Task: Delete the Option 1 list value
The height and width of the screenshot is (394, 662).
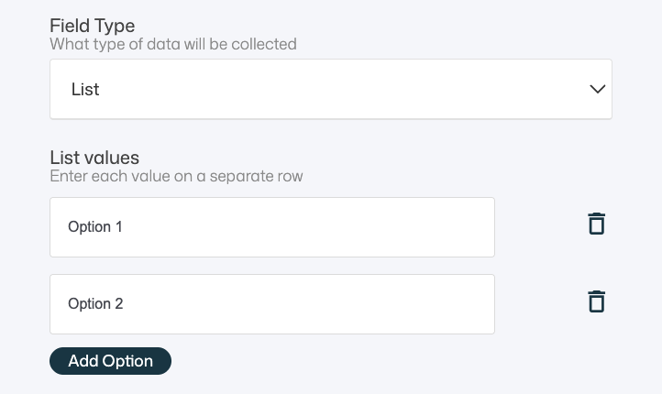Action: 596,224
